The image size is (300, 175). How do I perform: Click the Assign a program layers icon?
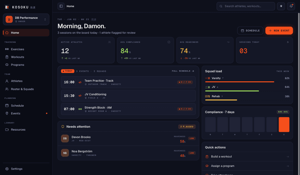point(207,166)
